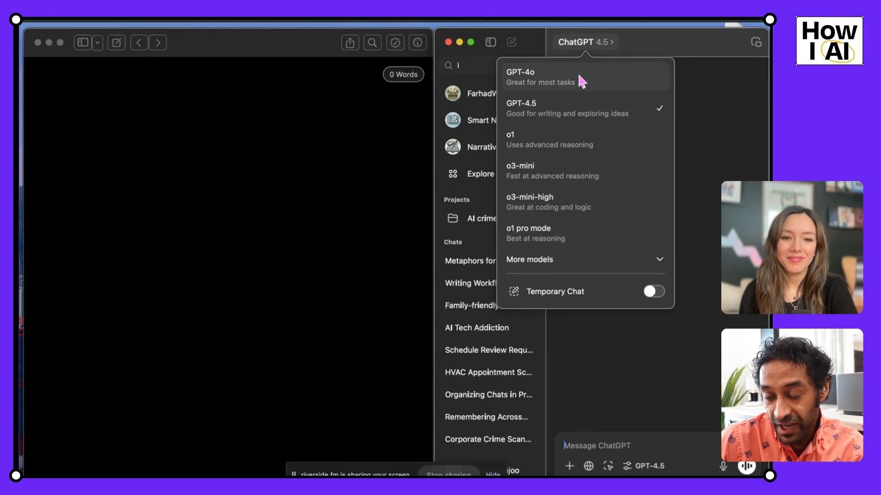Open the Family-friendly chat
The width and height of the screenshot is (881, 495).
tap(470, 305)
